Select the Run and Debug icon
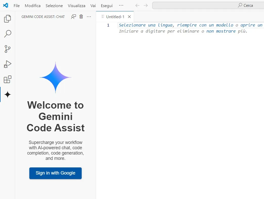Viewport: 264px width, 199px height. pos(7,64)
